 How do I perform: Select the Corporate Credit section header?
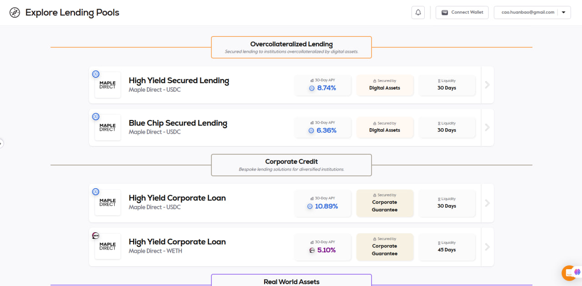click(x=291, y=165)
